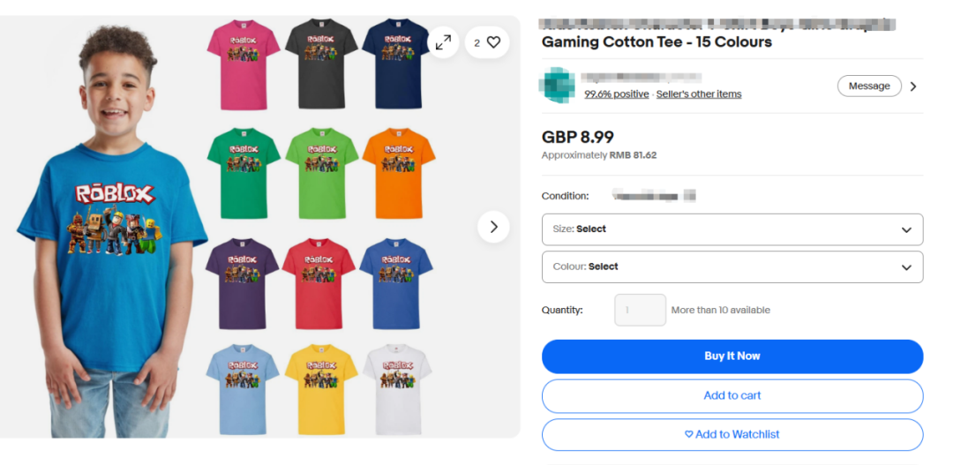Viewport: 953px width, 465px height.
Task: Add item to cart
Action: click(x=732, y=395)
